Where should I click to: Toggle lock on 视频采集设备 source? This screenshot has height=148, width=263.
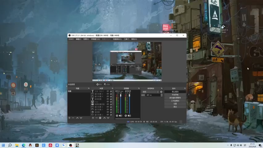click(111, 104)
